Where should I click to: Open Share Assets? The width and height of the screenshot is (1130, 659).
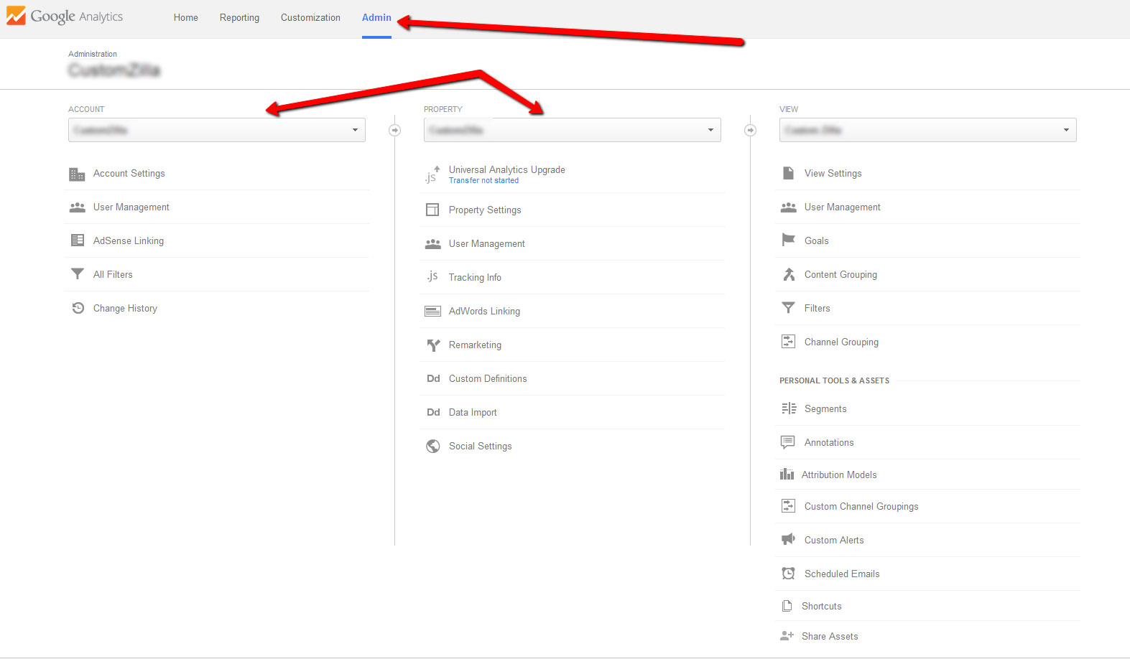point(830,636)
